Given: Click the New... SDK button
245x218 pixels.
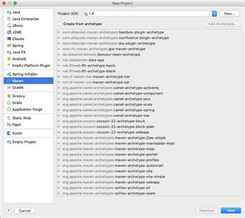Looking at the screenshot, I should tap(229, 14).
